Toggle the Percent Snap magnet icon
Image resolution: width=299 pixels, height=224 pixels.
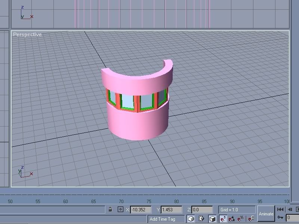pyautogui.click(x=240, y=219)
